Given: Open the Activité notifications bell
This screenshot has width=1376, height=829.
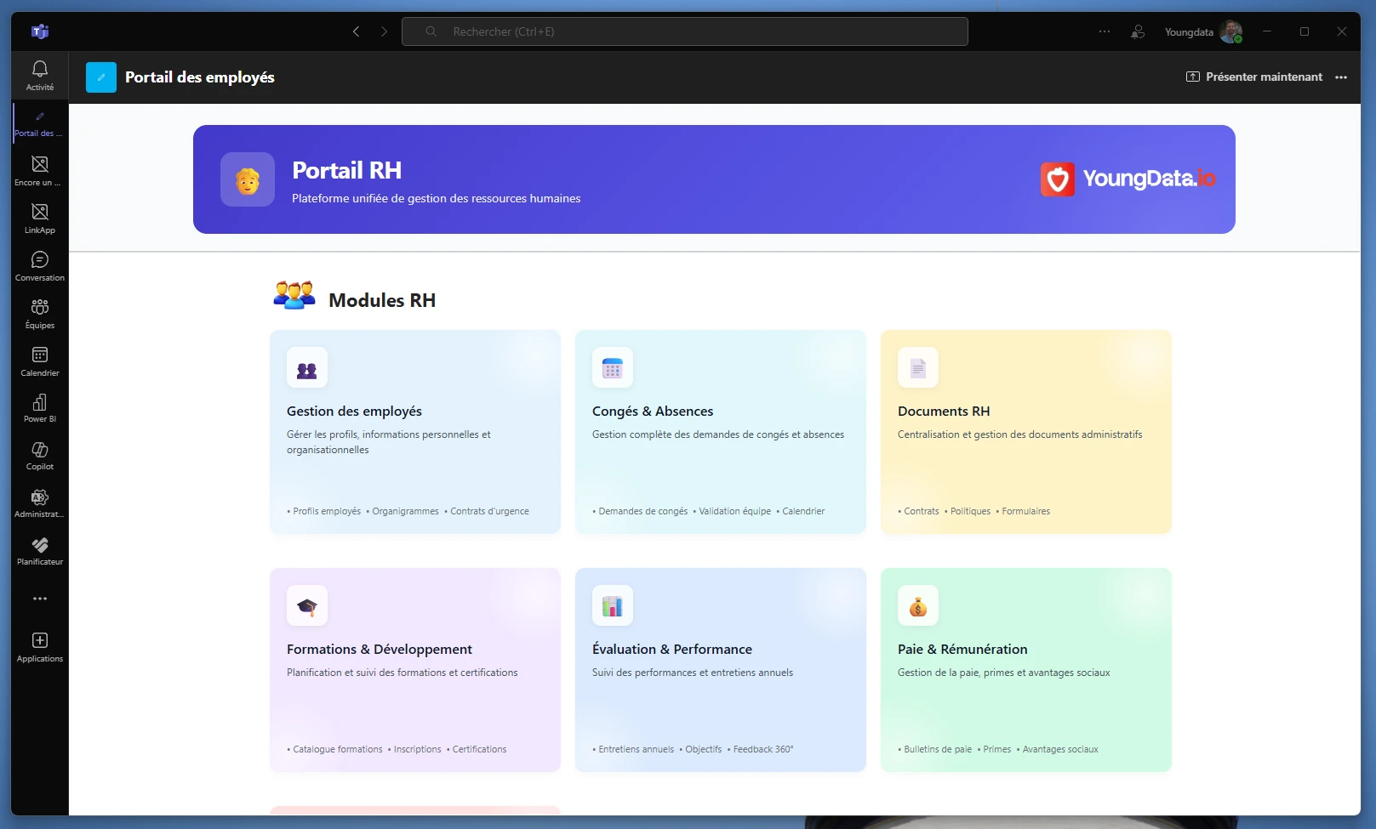Looking at the screenshot, I should [39, 76].
